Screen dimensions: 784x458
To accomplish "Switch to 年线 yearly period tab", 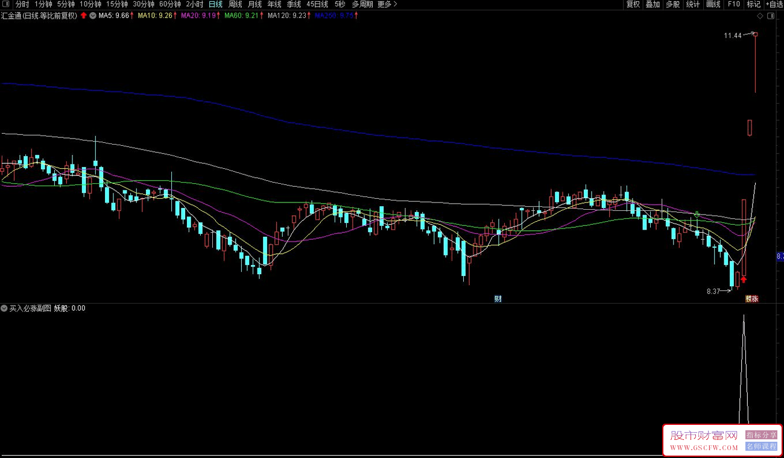I will (x=274, y=4).
